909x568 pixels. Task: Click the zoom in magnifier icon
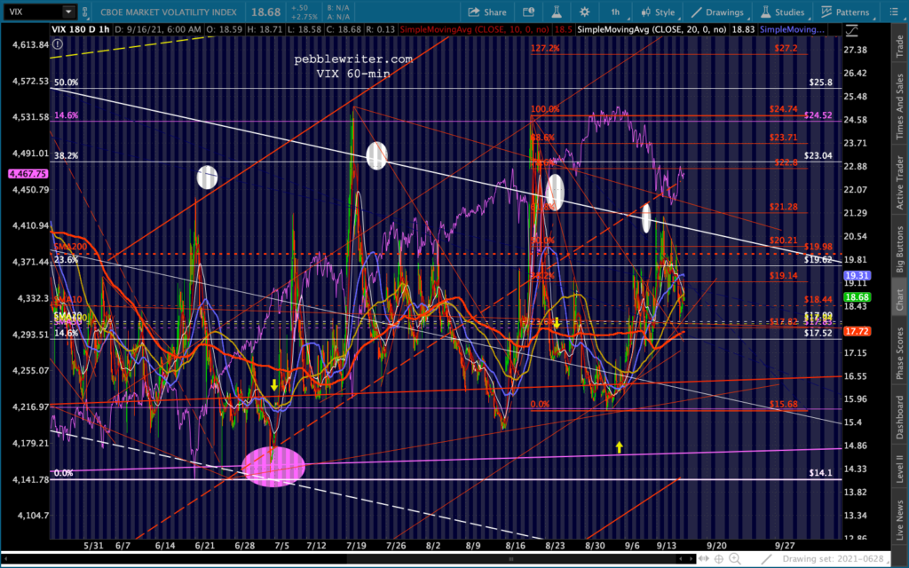point(732,558)
